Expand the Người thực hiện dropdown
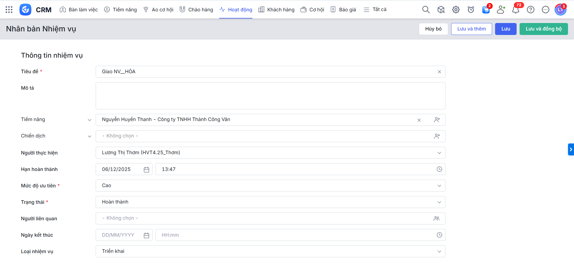The width and height of the screenshot is (574, 263). pos(439,153)
